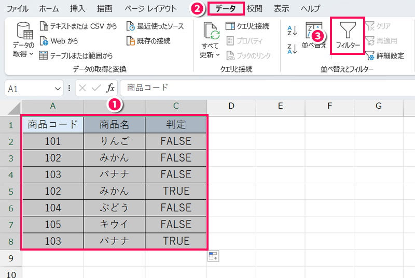Viewport: 415px width, 278px height.
Task: Open the ページ レイアウト tab
Action: click(150, 9)
